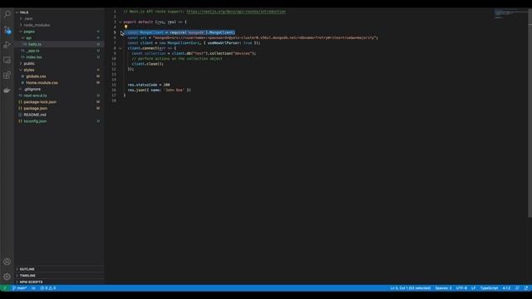Fold the client.connect block on line 8
This screenshot has width=532, height=299.
(120, 48)
